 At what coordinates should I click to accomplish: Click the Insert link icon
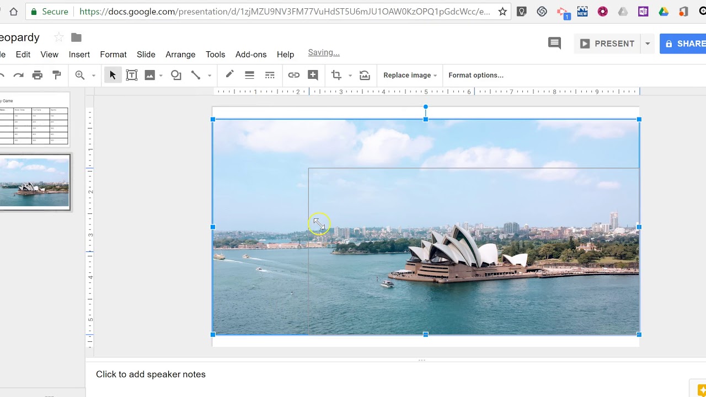click(293, 75)
